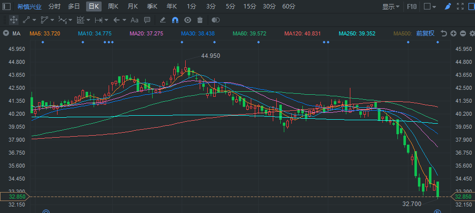Viewport: 475px width, 213px height.
Task: Collapse the MA indicator triangle expander
Action: [6, 33]
